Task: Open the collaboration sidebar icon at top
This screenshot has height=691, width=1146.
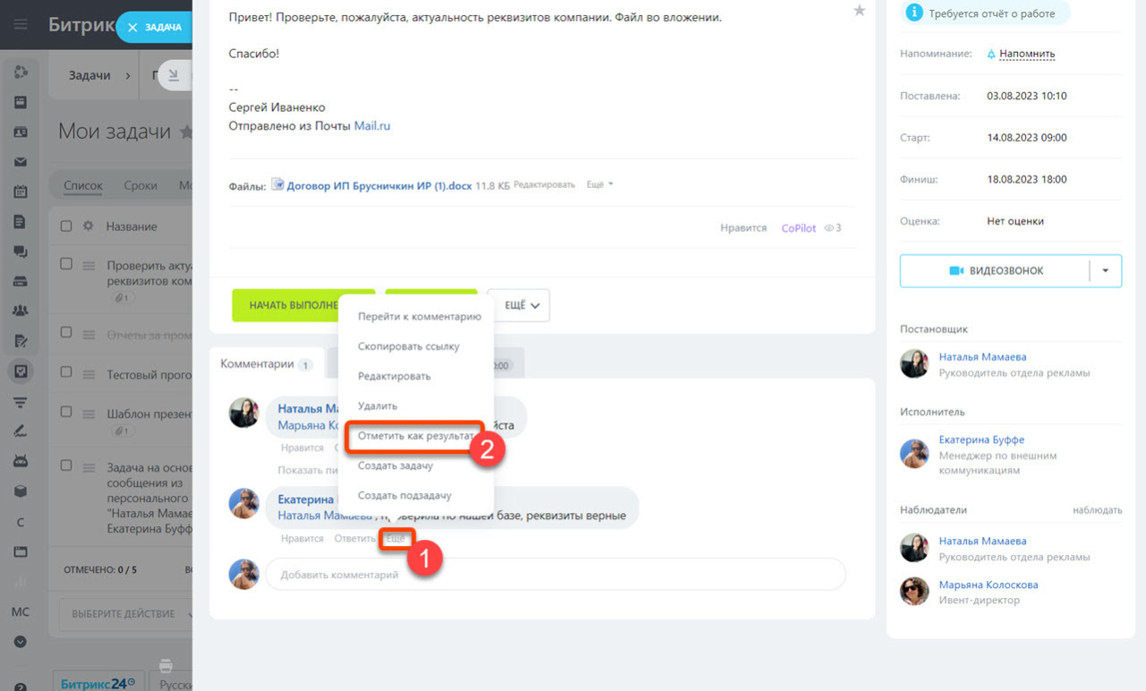Action: coord(20,72)
